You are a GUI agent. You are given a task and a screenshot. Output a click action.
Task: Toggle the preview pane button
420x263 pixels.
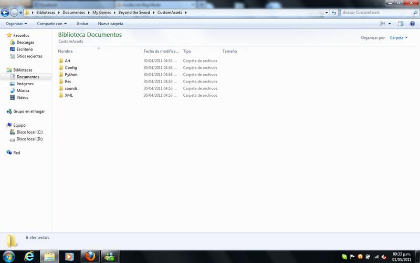point(400,24)
